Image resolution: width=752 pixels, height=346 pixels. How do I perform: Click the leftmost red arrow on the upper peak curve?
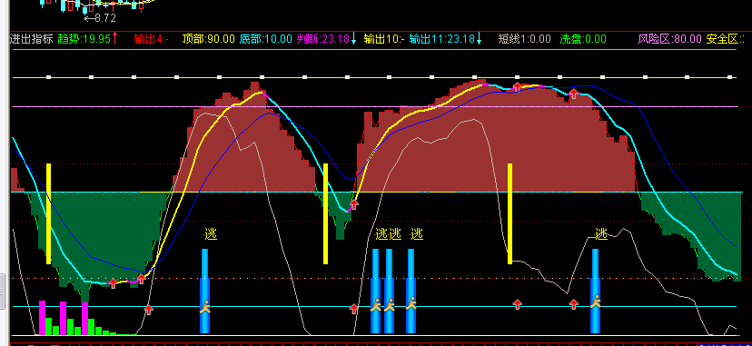pos(517,87)
